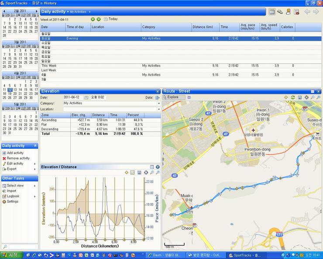The width and height of the screenshot is (323, 259).
Task: Sort by the Distance (km) column header
Action: click(x=205, y=27)
